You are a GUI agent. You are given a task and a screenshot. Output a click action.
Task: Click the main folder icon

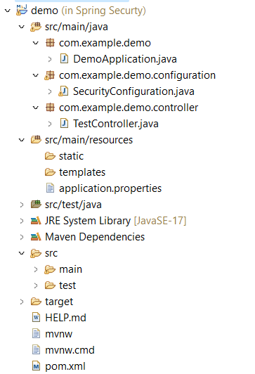[x=50, y=269]
